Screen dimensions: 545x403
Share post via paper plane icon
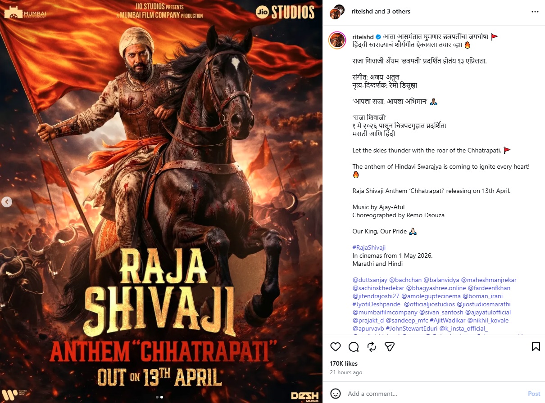(390, 347)
